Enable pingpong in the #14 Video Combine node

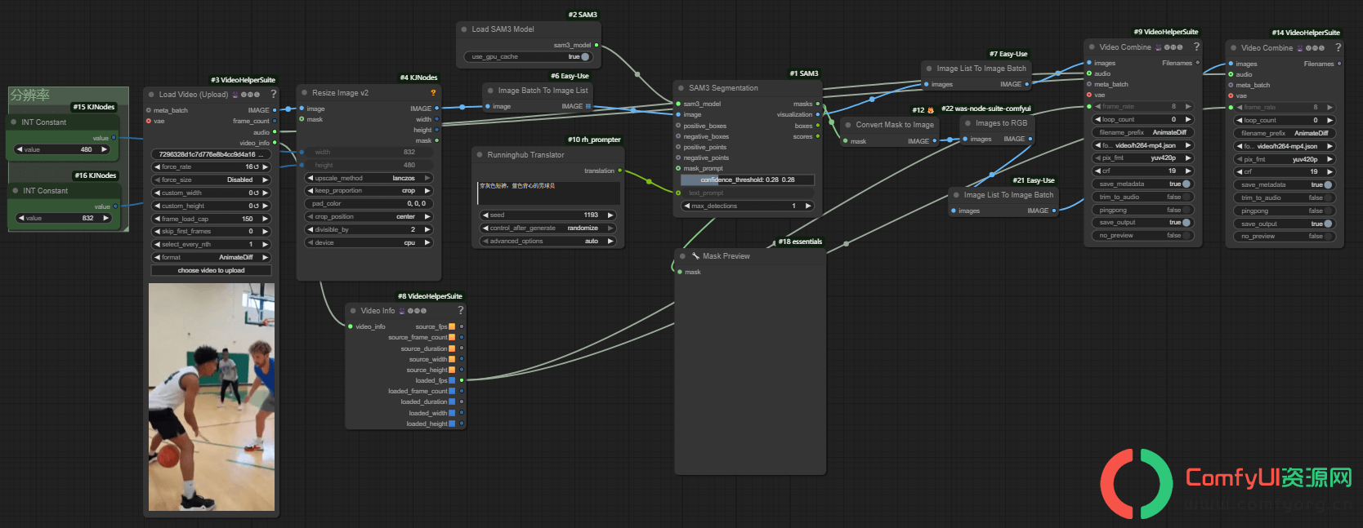pyautogui.click(x=1285, y=211)
